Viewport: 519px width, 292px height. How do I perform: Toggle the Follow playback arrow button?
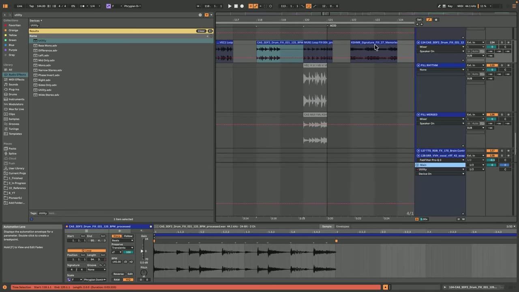pyautogui.click(x=199, y=6)
